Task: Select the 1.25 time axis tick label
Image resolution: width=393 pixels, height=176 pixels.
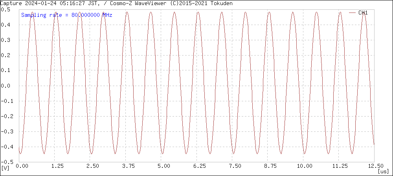Action: pos(57,166)
